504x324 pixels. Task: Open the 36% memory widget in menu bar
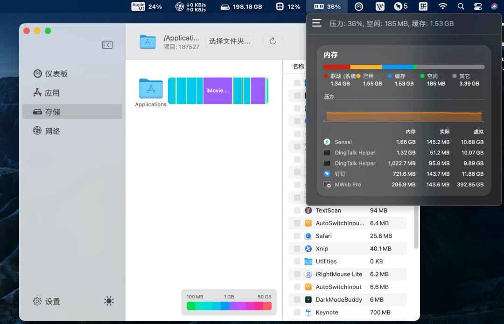[327, 7]
